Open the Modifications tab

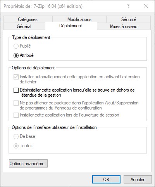(x=79, y=19)
